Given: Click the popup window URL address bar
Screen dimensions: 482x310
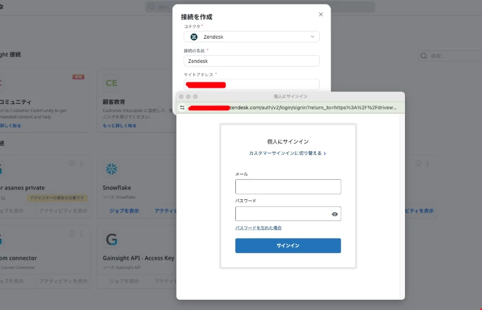Looking at the screenshot, I should coord(292,108).
